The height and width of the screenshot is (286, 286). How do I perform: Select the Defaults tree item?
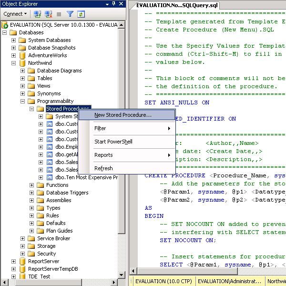[56, 223]
